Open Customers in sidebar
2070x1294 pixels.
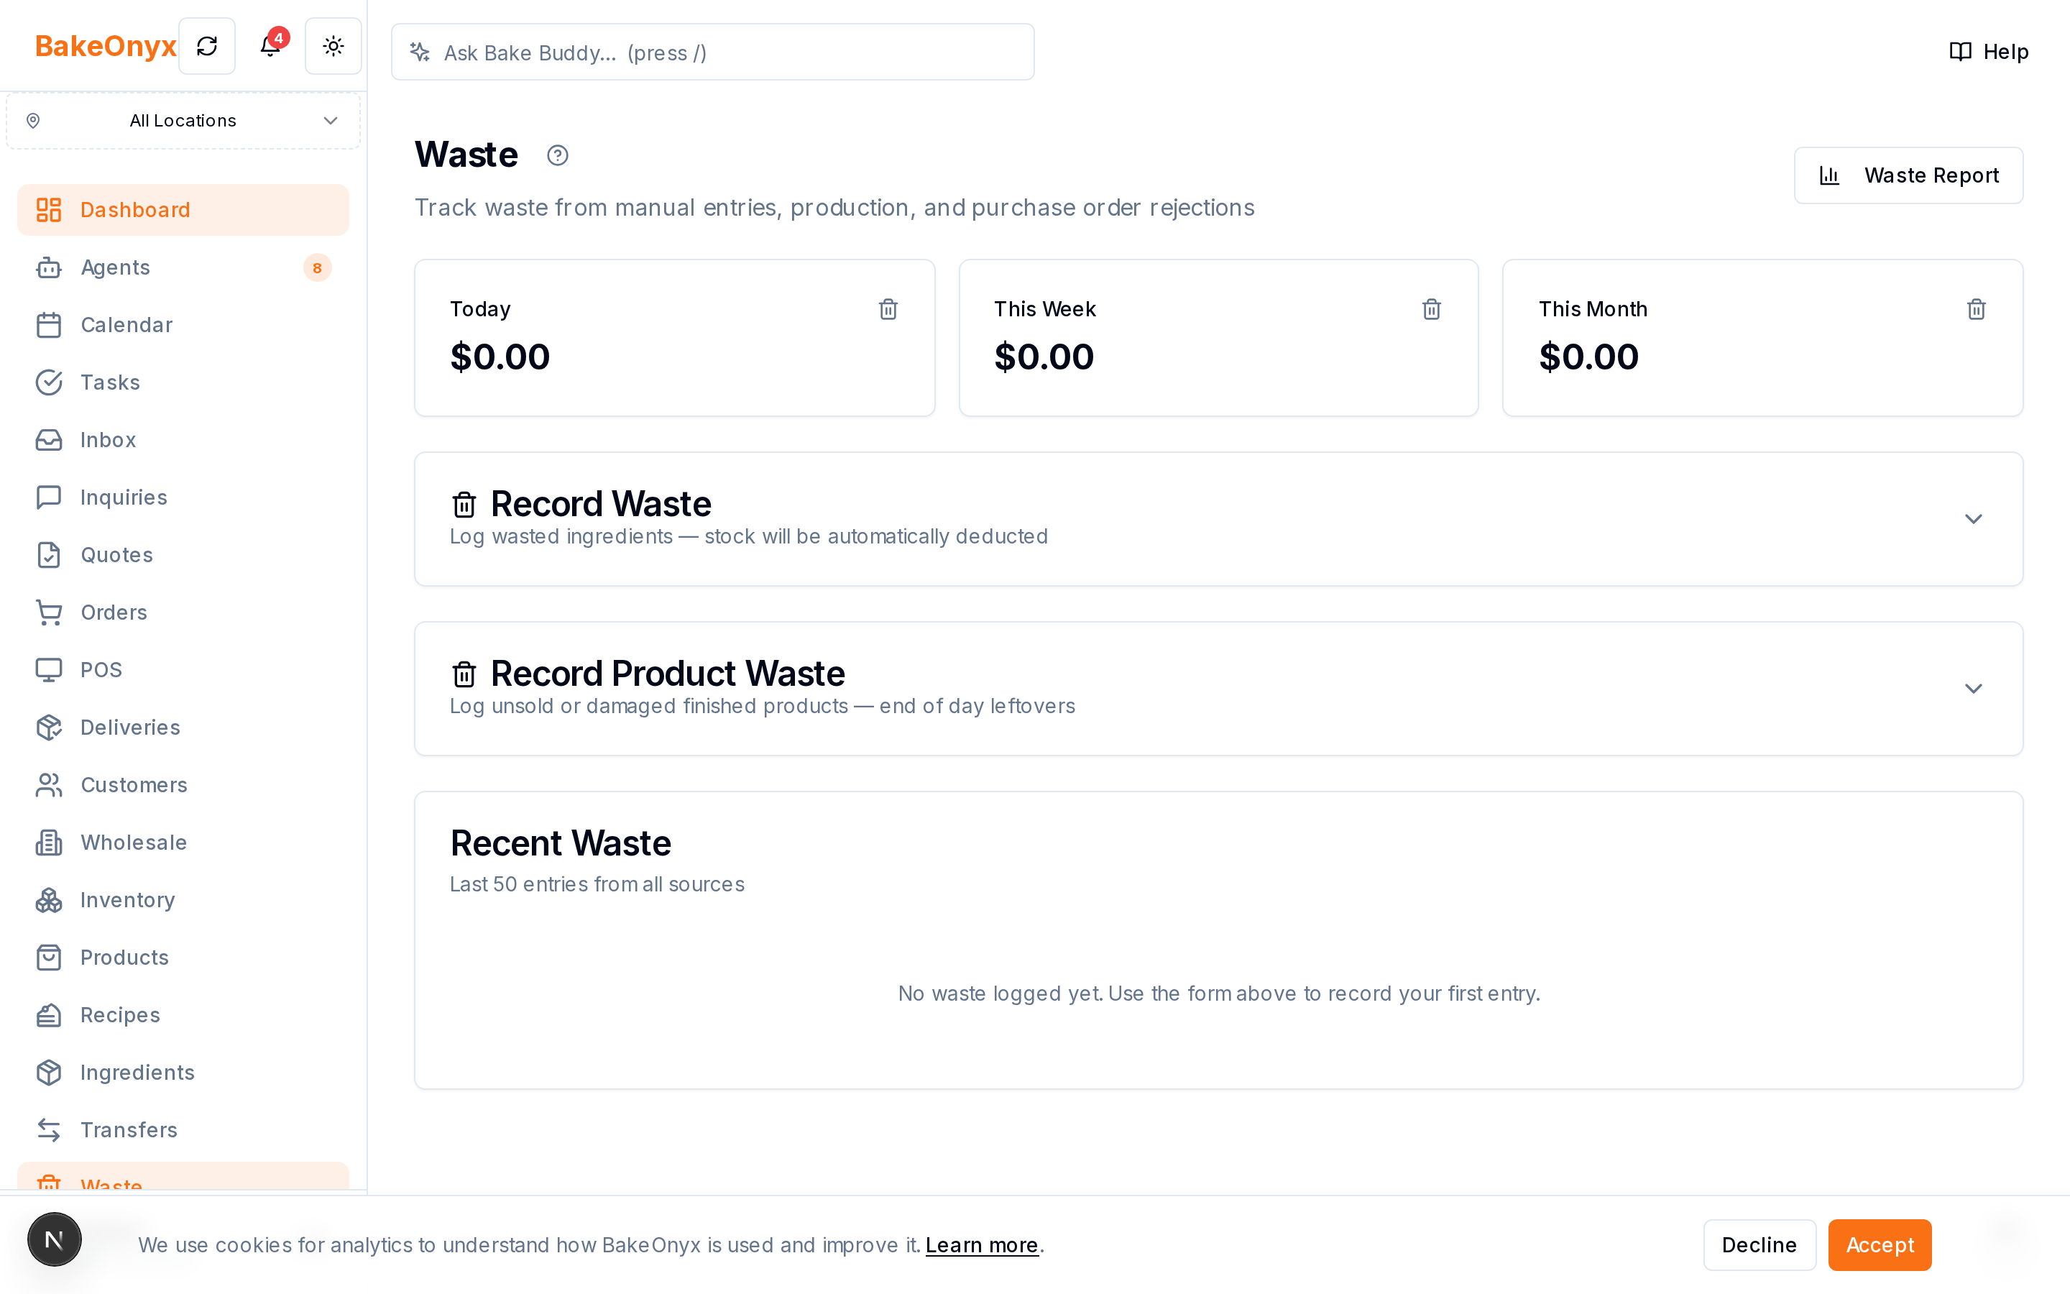[x=183, y=785]
